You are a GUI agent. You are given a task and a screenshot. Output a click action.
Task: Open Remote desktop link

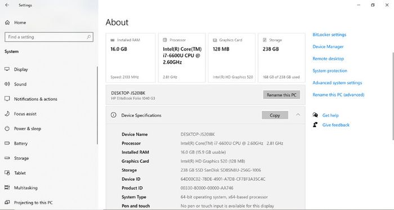click(328, 59)
